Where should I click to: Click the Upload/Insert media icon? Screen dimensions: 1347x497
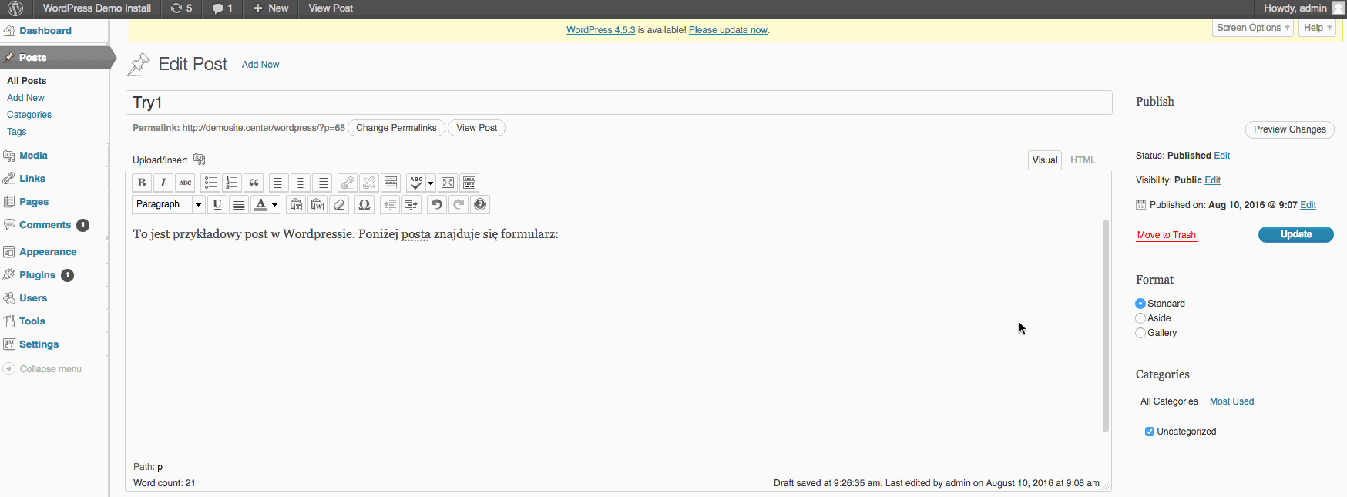coord(199,159)
